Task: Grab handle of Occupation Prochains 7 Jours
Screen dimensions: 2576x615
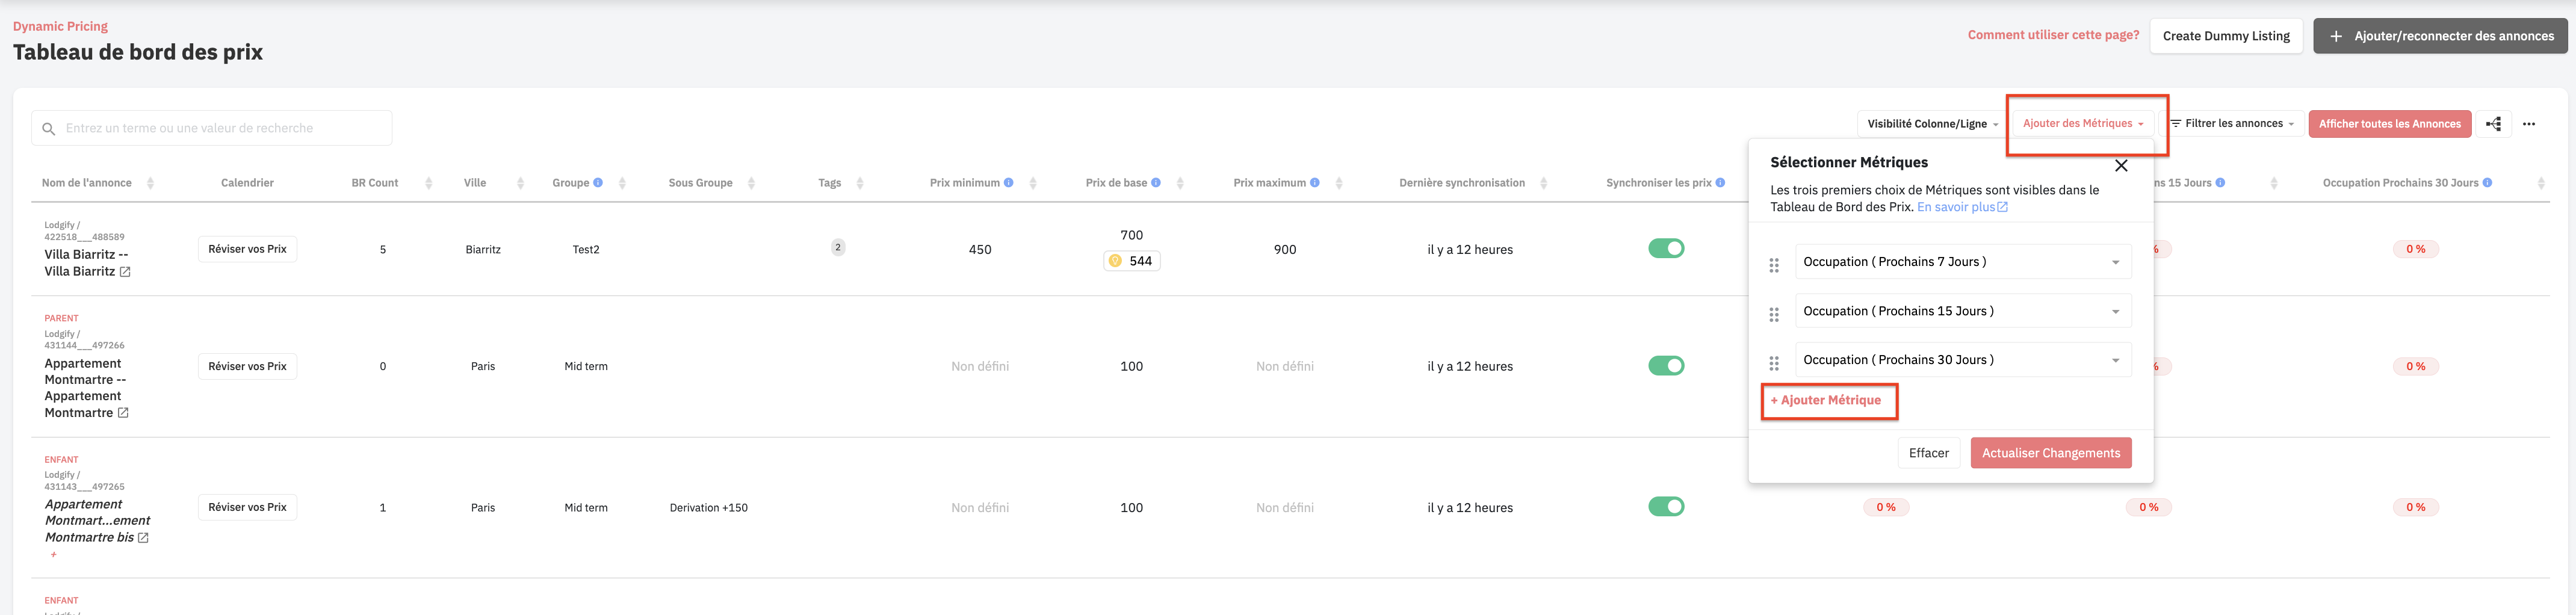Action: 1774,265
